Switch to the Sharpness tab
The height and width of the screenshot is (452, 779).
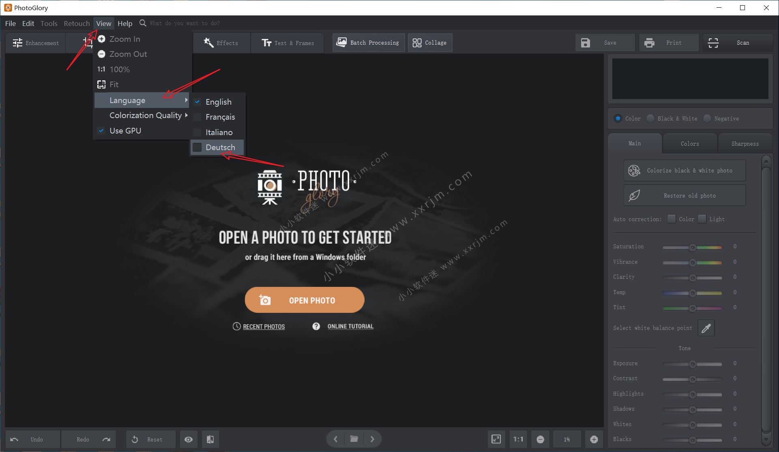tap(745, 144)
